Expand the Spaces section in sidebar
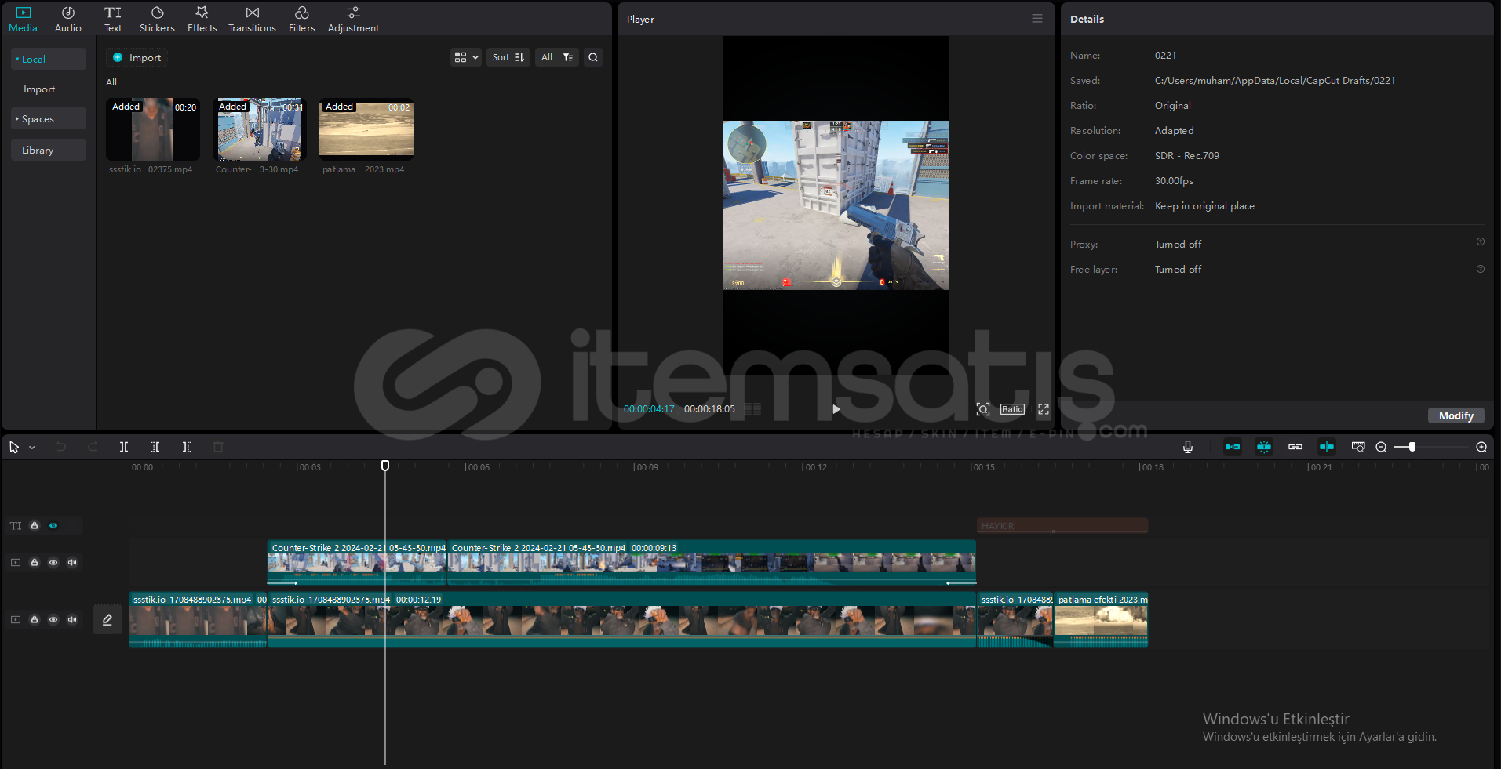This screenshot has width=1501, height=769. click(49, 118)
